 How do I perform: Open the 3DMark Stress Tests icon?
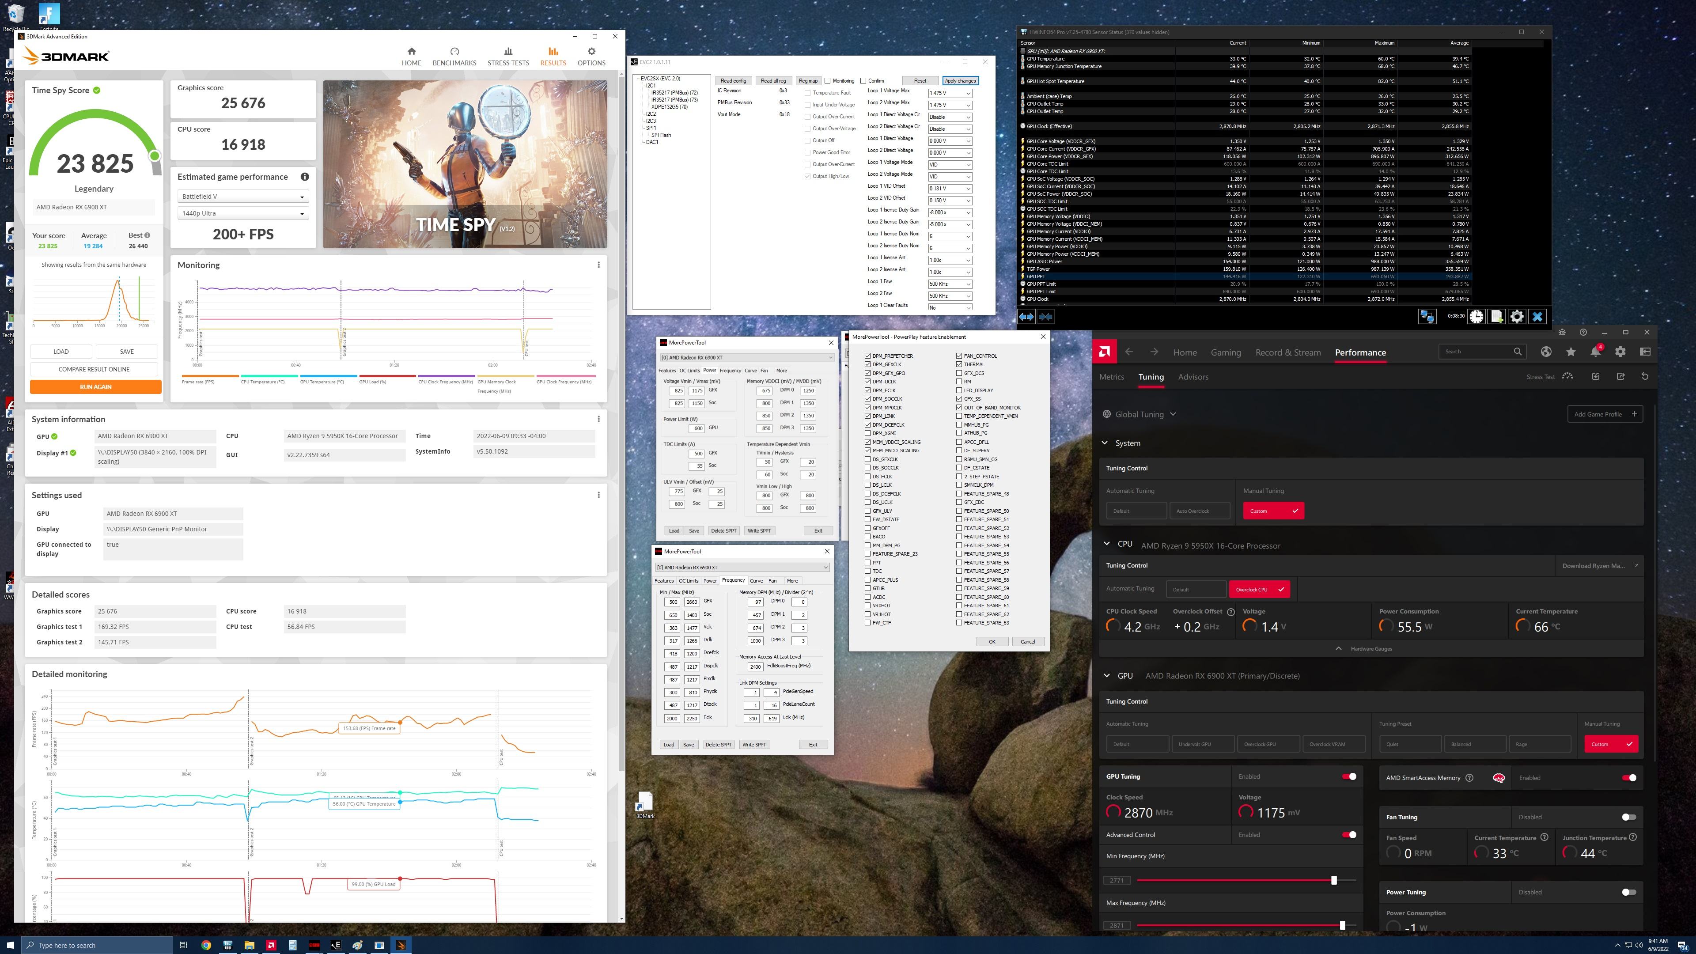tap(507, 52)
